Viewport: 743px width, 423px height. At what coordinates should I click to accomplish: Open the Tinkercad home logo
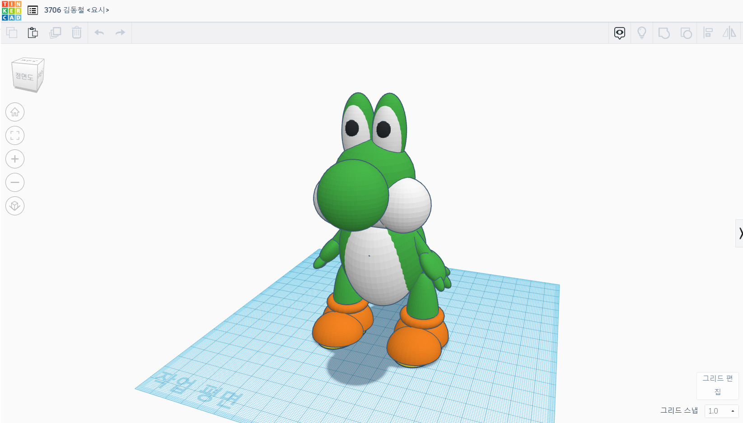[x=11, y=11]
